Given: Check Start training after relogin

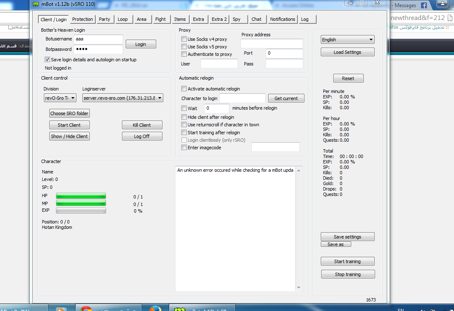Looking at the screenshot, I should (x=184, y=133).
